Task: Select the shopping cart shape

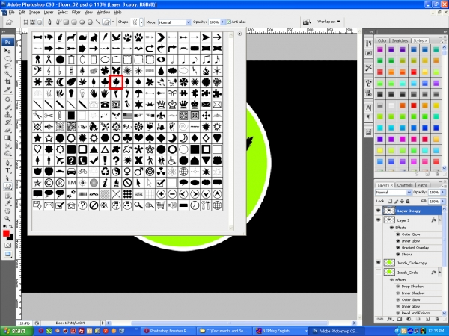Action: pyautogui.click(x=161, y=205)
